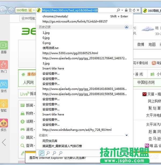This screenshot has width=161, height=165.
Task: Click the 查询 magnifier category icon
Action: [x=23, y=146]
